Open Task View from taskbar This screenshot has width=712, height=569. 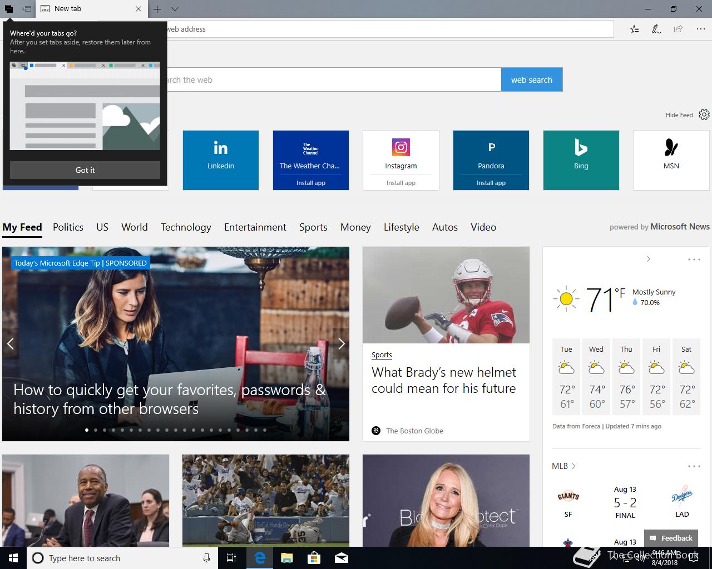click(x=231, y=558)
